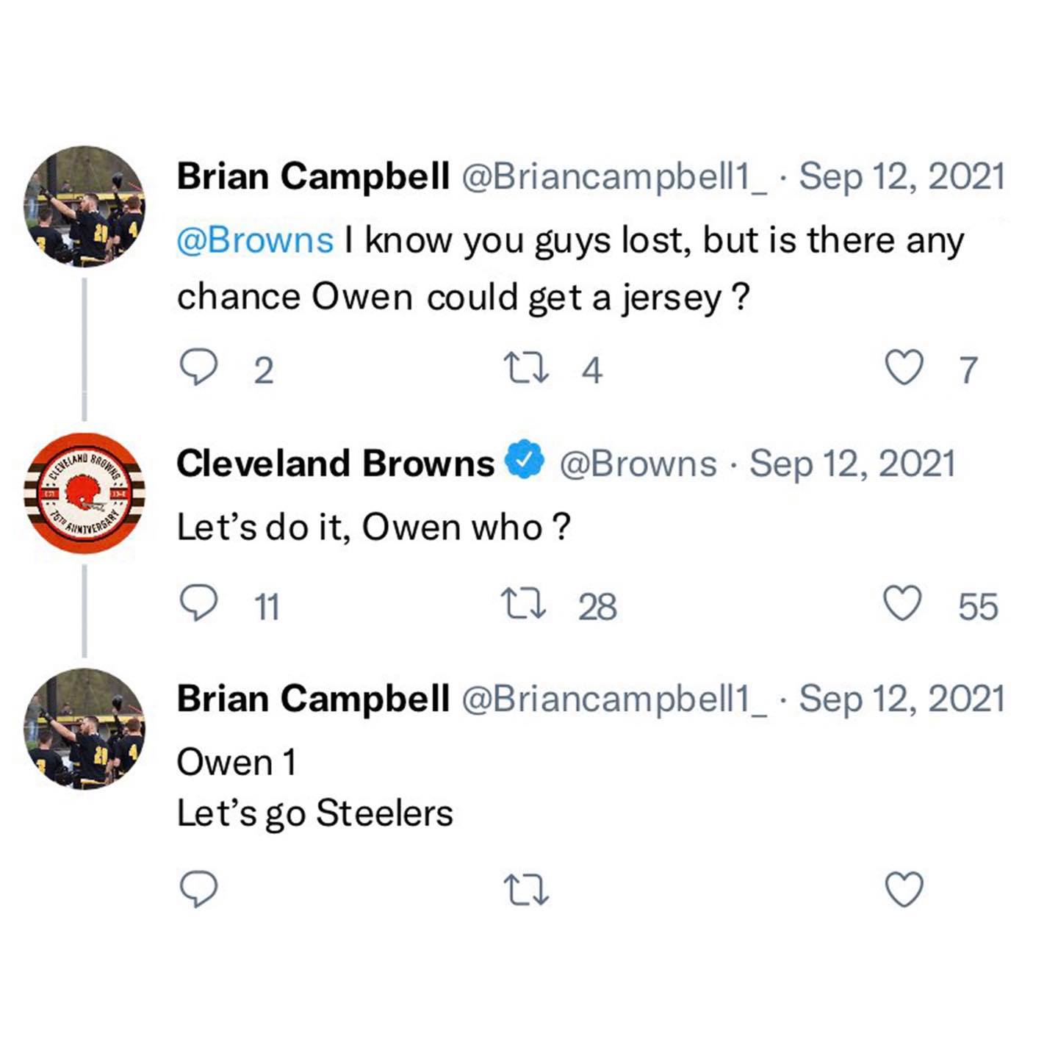Reply to the Cleveland Browns tweet
The image size is (1058, 1058).
point(198,604)
